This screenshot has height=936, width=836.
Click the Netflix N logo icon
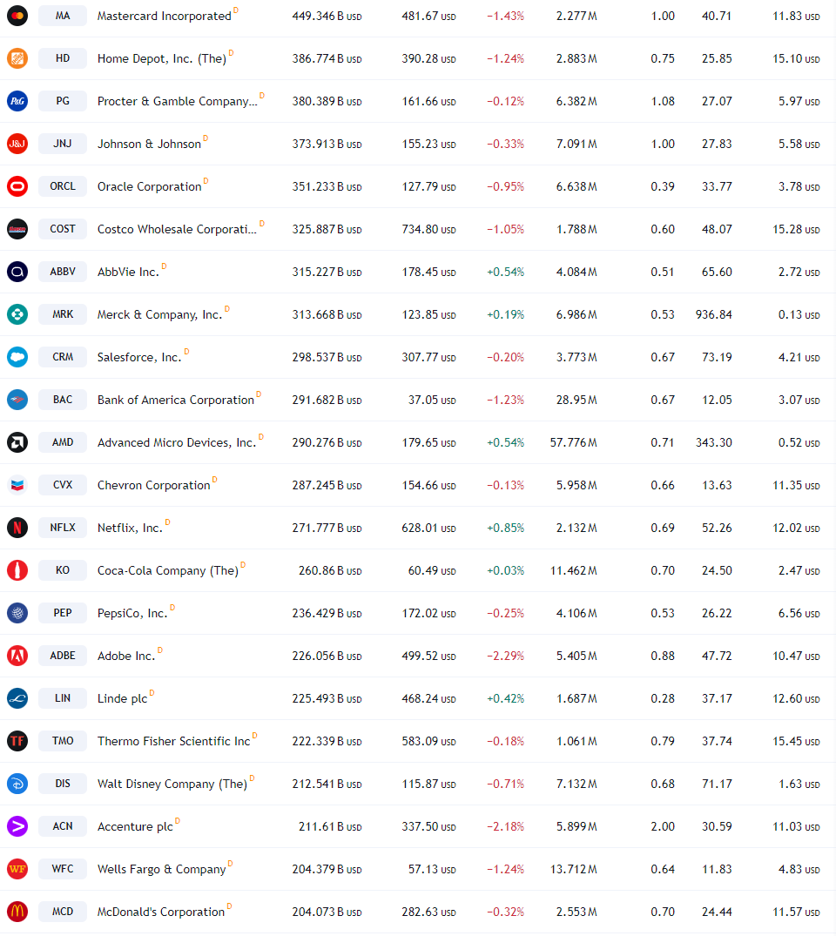tap(17, 528)
